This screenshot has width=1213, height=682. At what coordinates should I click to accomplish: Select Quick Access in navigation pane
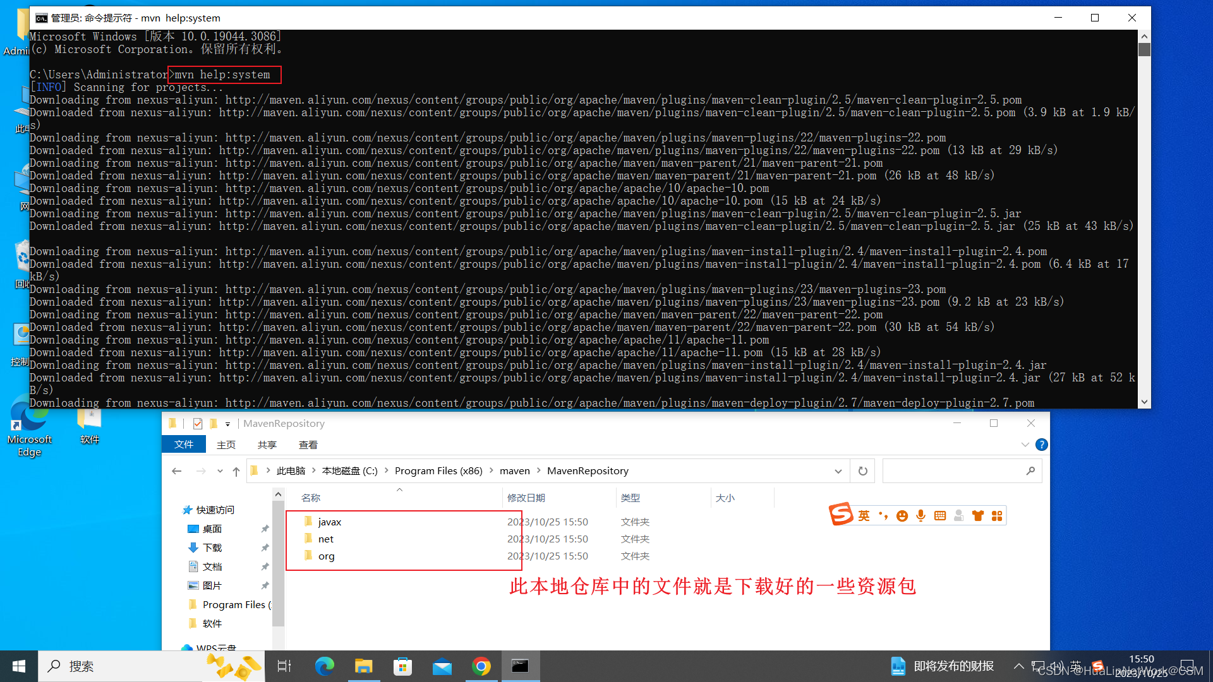point(215,510)
